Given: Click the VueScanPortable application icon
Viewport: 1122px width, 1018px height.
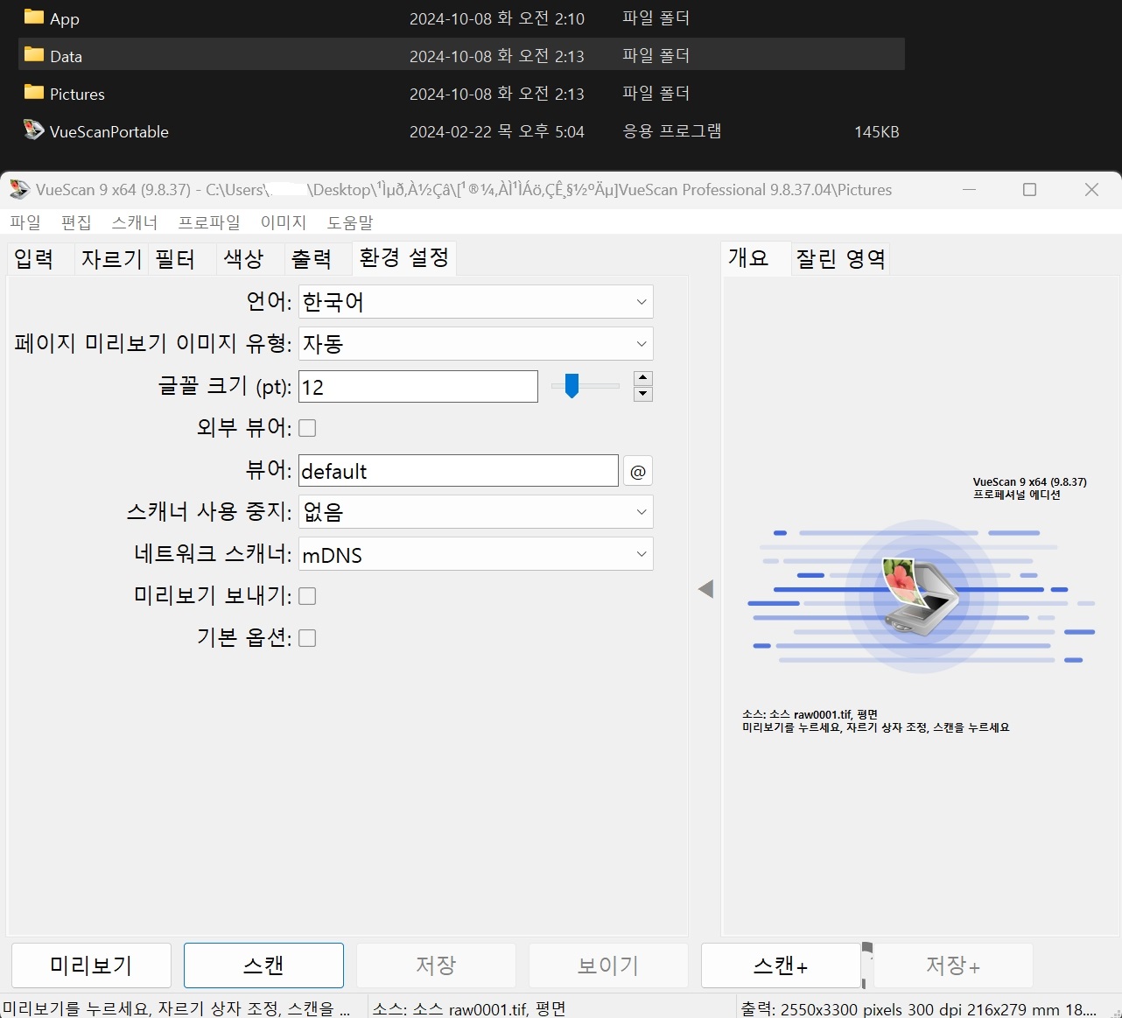Looking at the screenshot, I should [34, 130].
